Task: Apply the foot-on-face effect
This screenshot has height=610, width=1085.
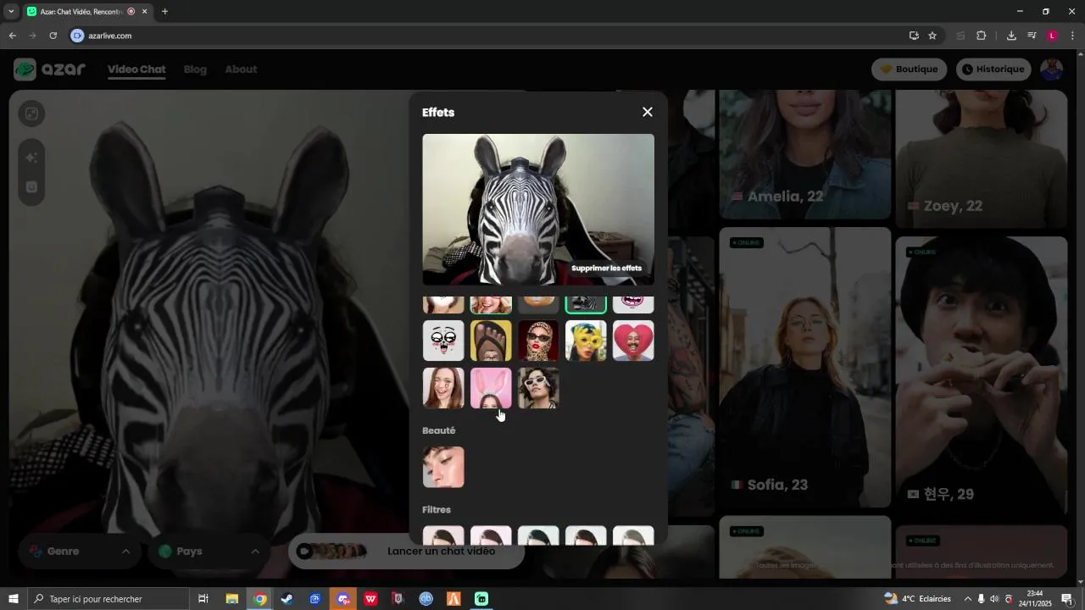Action: [x=491, y=341]
